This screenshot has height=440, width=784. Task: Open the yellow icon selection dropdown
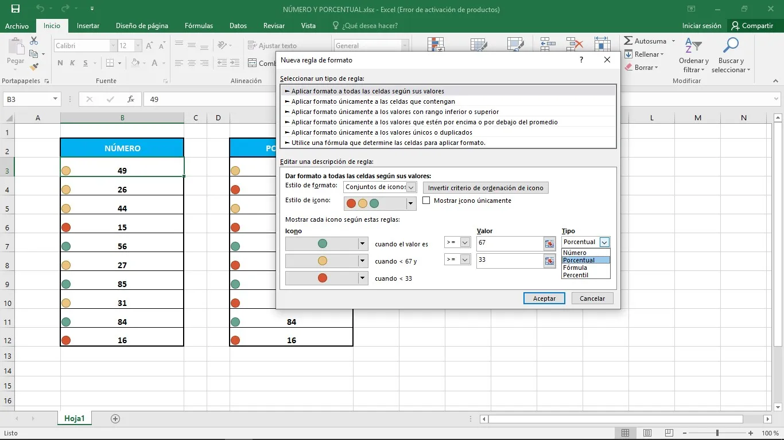(362, 261)
